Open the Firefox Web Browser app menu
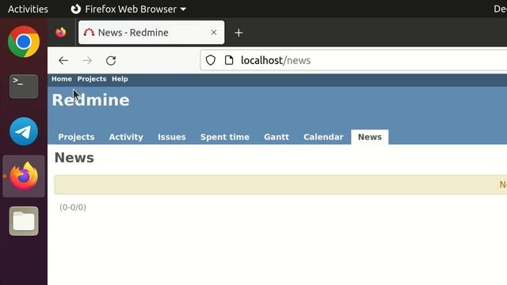This screenshot has width=507, height=285. (x=128, y=9)
